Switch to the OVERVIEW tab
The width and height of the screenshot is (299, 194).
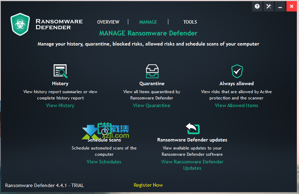[x=108, y=22]
